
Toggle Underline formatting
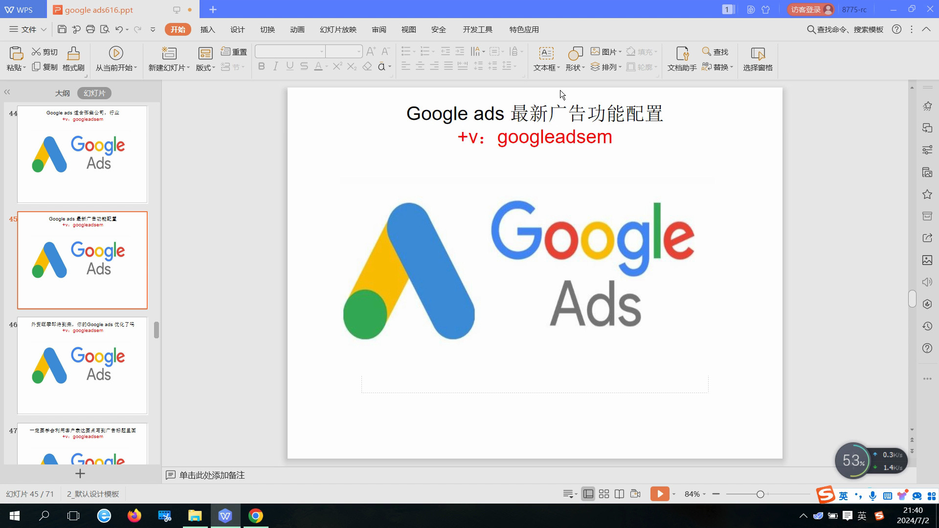coord(290,66)
